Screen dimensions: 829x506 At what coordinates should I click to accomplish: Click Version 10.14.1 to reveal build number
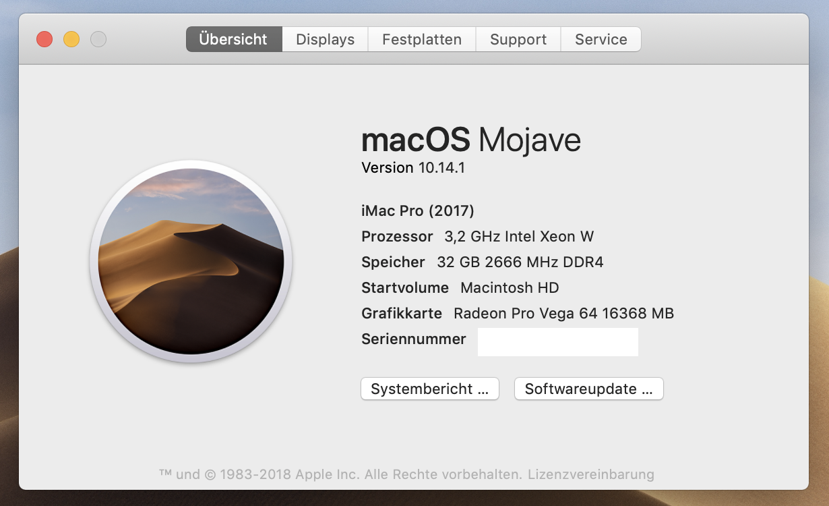pyautogui.click(x=413, y=168)
